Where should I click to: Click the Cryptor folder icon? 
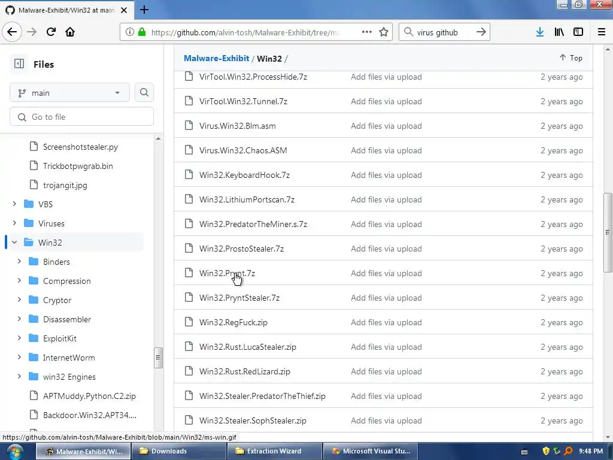(34, 299)
